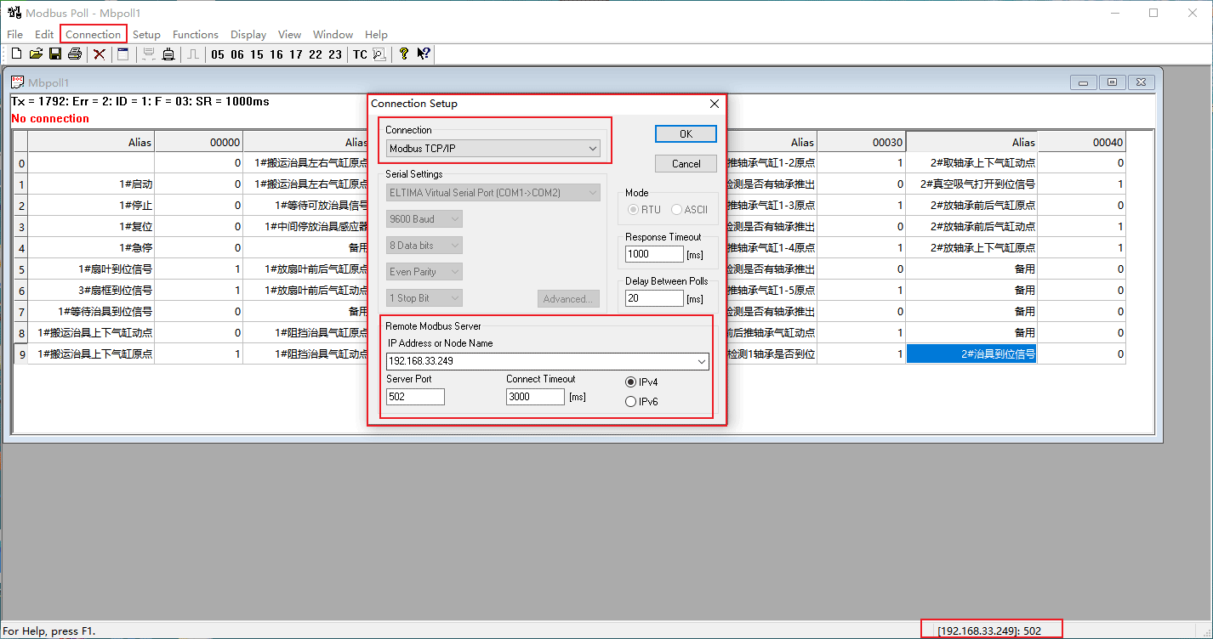Open the Functions menu
The image size is (1213, 639).
coord(195,34)
